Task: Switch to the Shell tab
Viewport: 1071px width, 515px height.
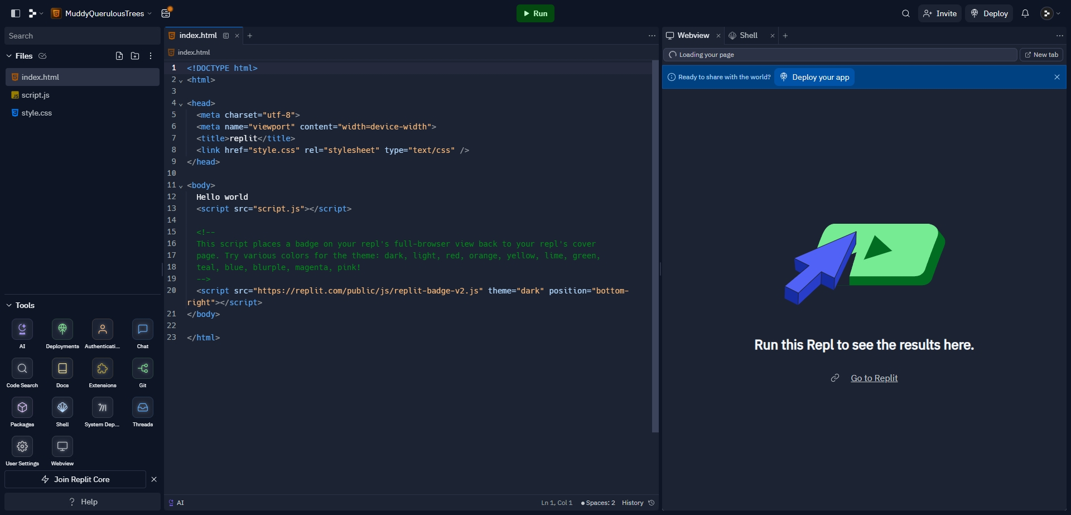Action: [748, 36]
